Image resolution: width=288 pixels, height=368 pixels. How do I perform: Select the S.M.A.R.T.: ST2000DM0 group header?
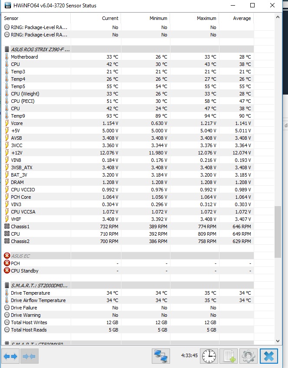coord(128,286)
